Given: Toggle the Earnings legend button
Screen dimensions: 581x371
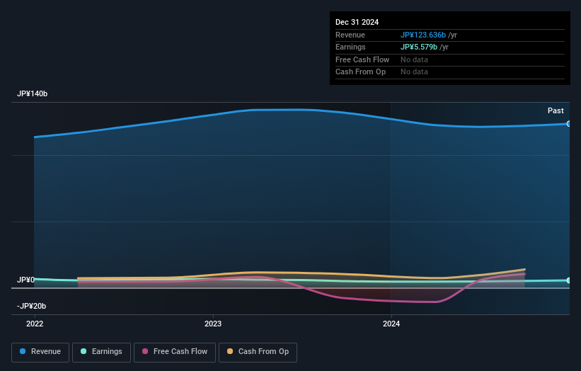Looking at the screenshot, I should click(x=101, y=352).
